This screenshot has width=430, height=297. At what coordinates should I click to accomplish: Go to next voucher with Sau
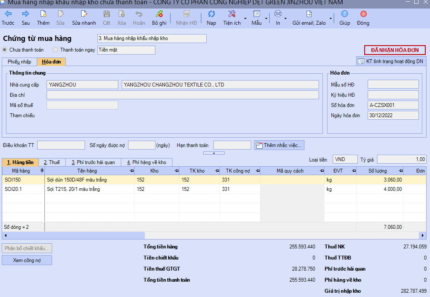[x=26, y=18]
